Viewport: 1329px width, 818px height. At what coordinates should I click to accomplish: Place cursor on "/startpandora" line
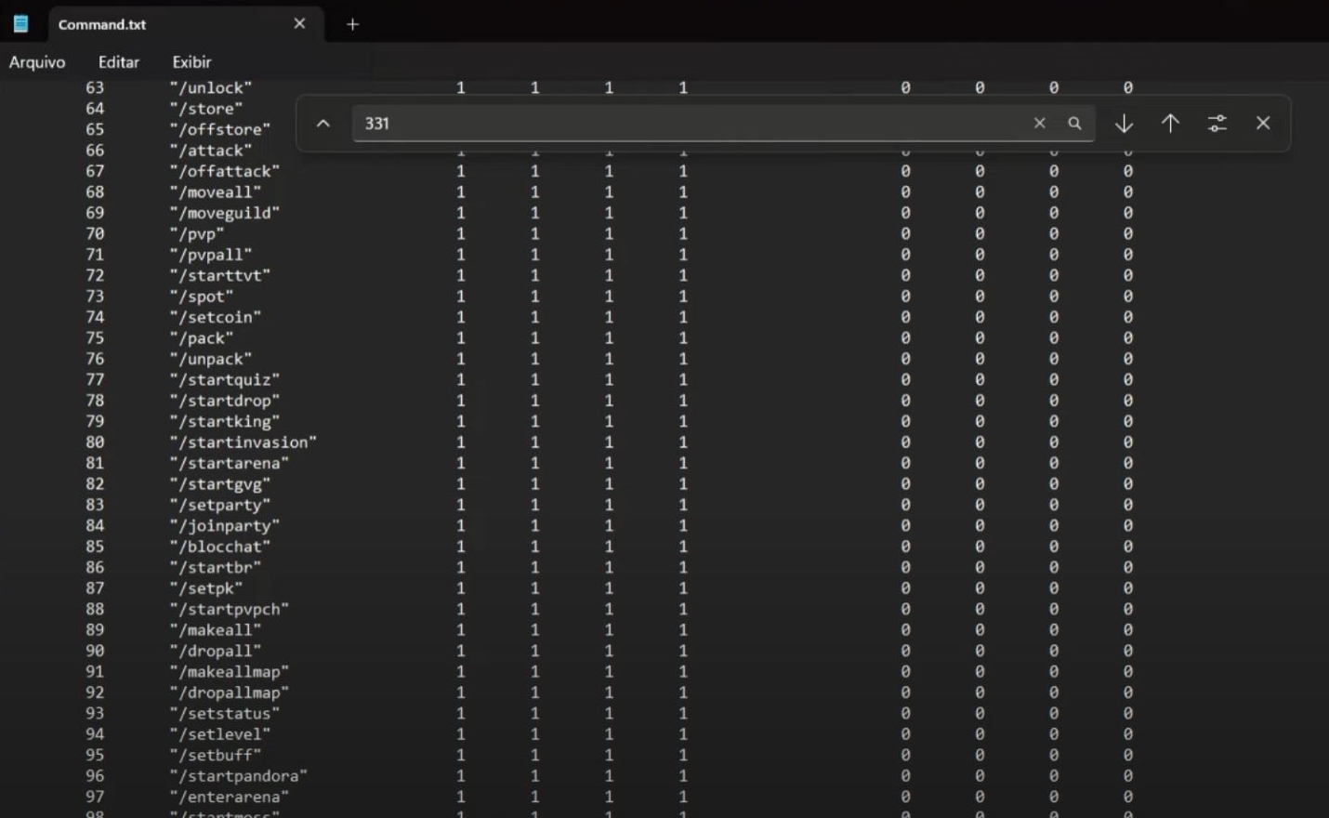pos(238,776)
